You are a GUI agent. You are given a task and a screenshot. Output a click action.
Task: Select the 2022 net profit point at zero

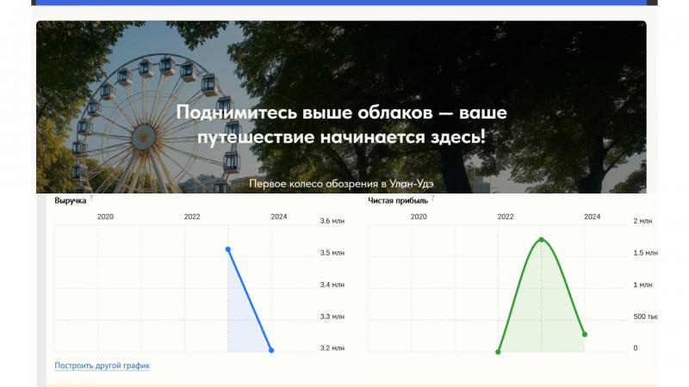(x=498, y=352)
